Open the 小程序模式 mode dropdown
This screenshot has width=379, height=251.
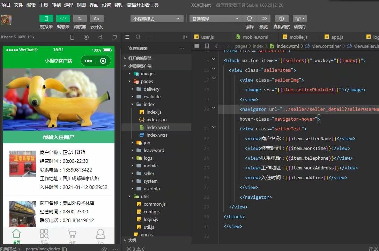click(x=156, y=18)
